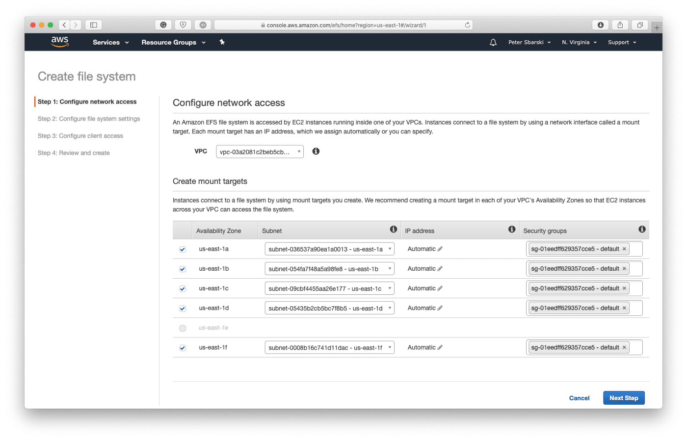Go back with Safari back arrow

coord(64,25)
